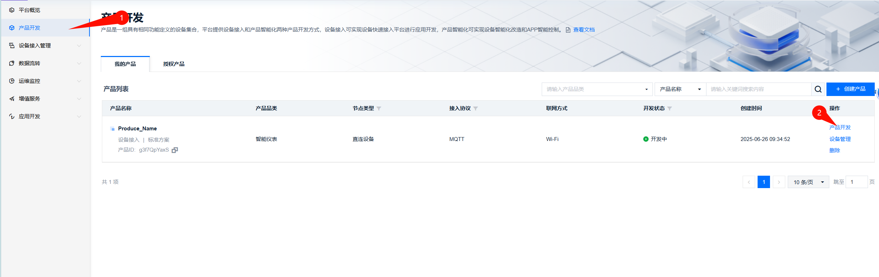Click the node type filter icon

379,108
